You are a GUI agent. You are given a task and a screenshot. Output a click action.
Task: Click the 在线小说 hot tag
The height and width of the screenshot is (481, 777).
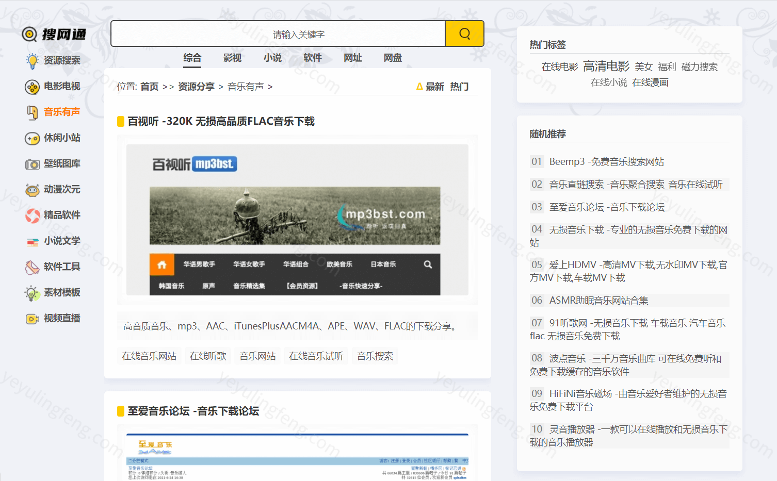point(609,82)
